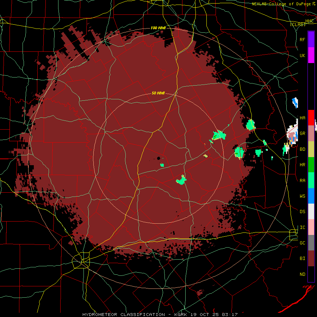Select the GR legend color block

tap(311, 133)
